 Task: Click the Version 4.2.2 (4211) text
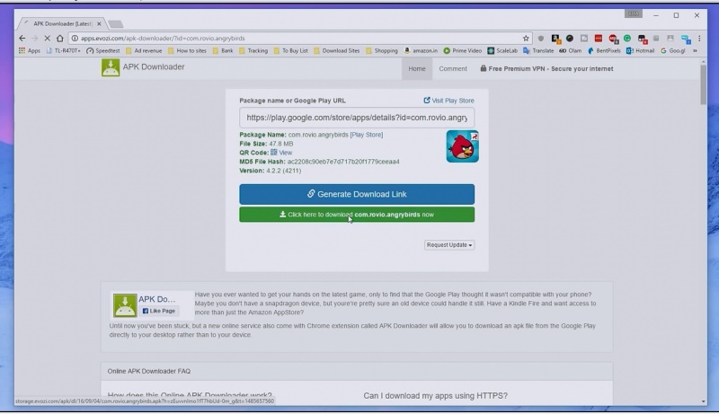pyautogui.click(x=271, y=171)
